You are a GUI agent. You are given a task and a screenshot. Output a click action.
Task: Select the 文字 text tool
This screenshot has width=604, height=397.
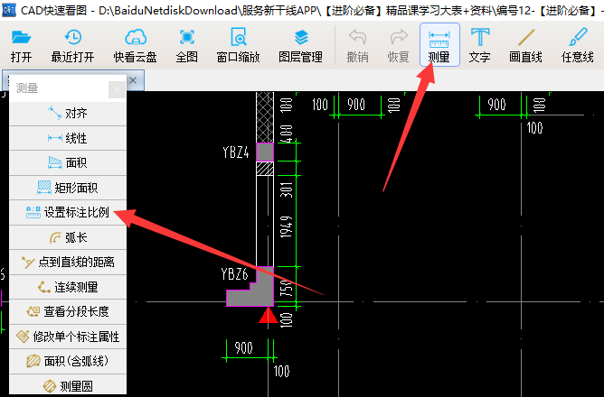click(479, 45)
